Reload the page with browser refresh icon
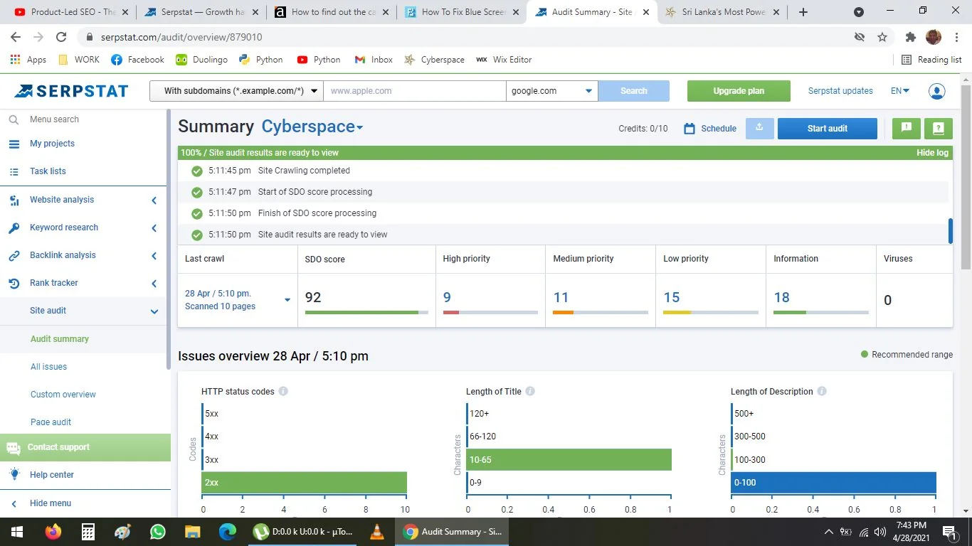This screenshot has width=972, height=546. coord(61,37)
